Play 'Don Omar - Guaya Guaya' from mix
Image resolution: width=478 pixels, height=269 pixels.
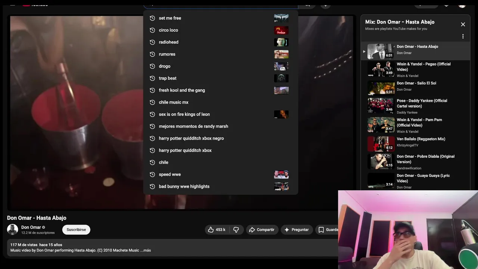point(416,181)
